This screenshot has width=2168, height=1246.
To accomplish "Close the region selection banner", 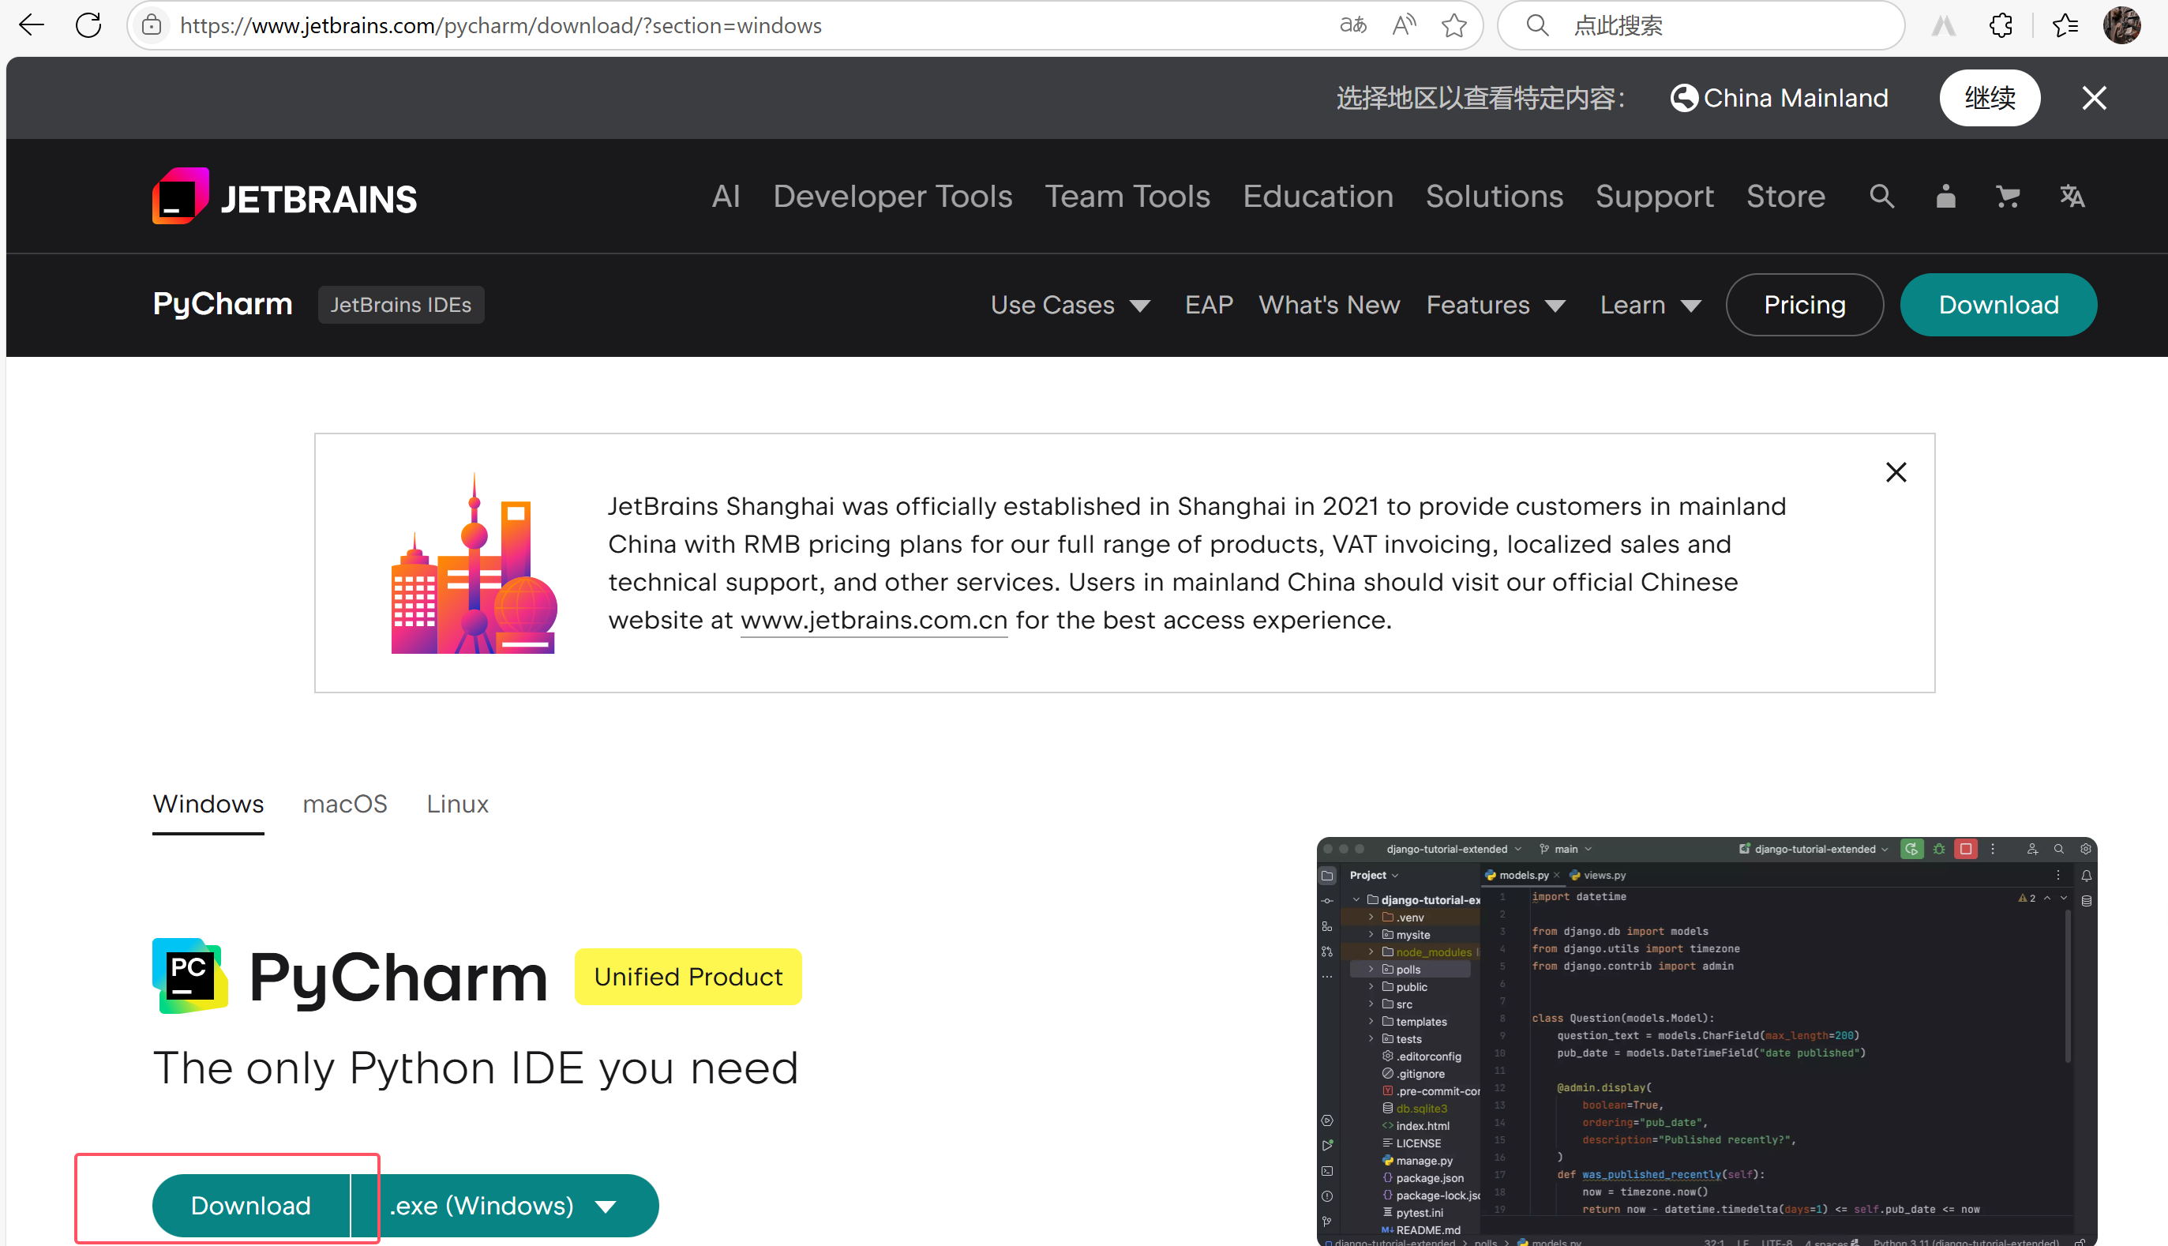I will click(2094, 99).
